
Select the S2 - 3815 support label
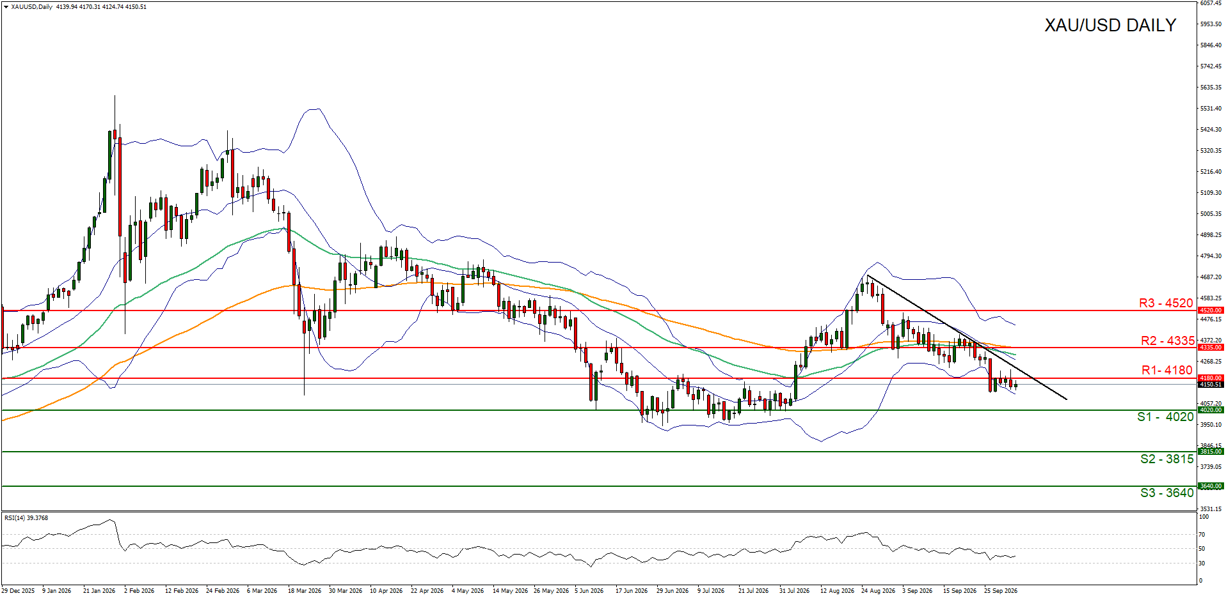coord(1167,459)
